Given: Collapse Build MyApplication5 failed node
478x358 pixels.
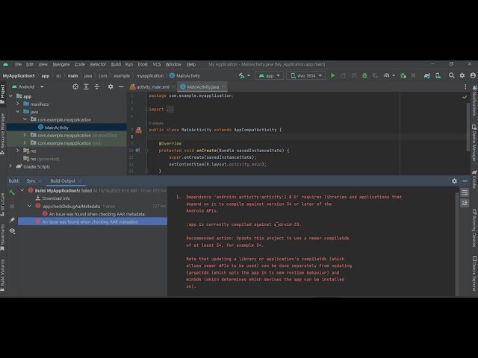Looking at the screenshot, I should pyautogui.click(x=22, y=190).
